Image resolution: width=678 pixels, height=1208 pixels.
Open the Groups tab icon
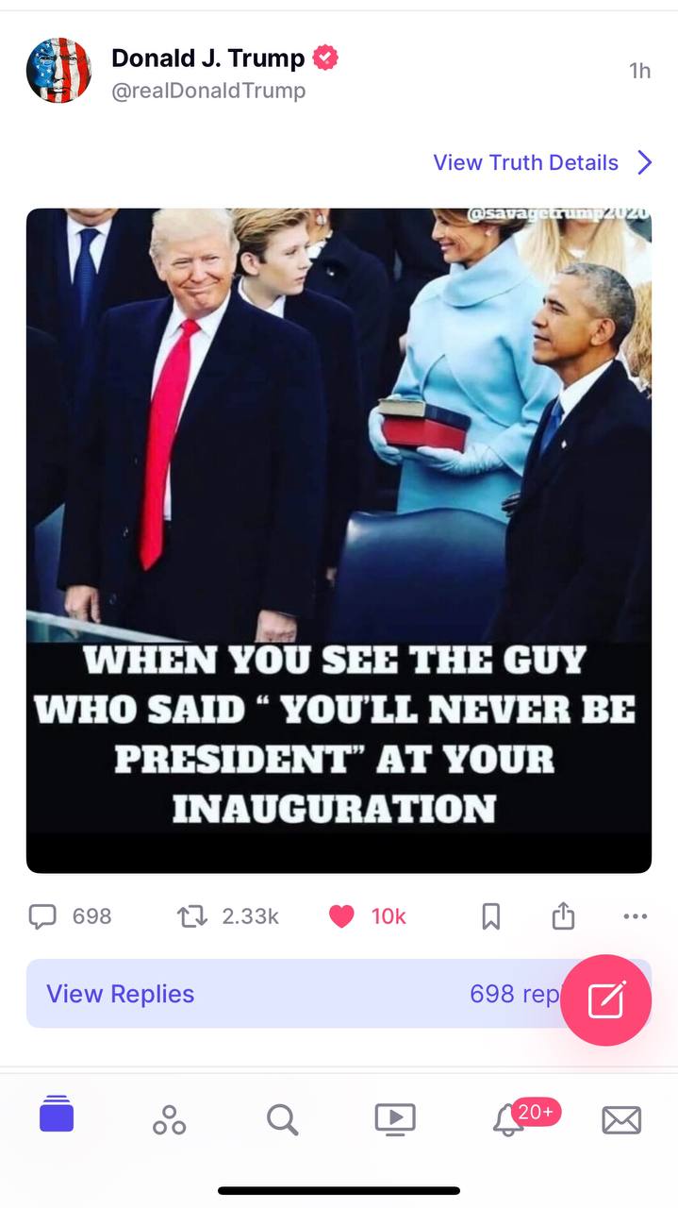169,1119
